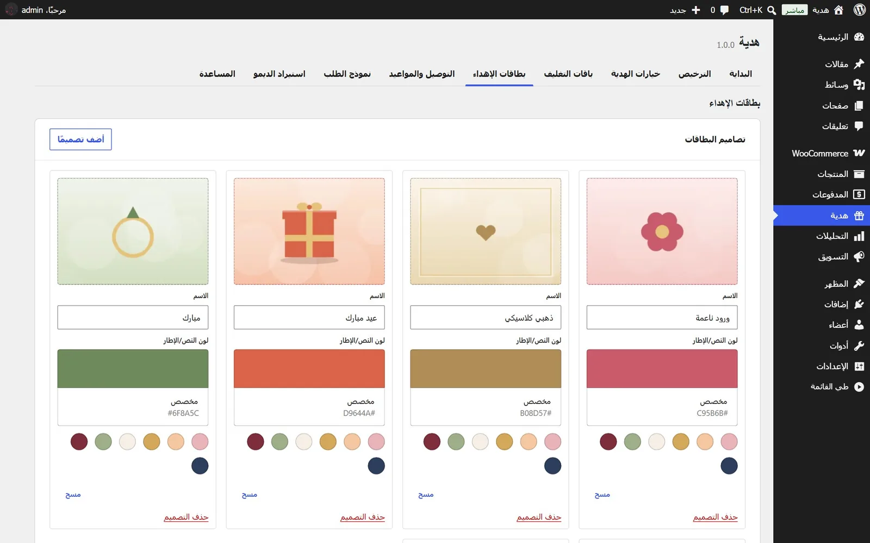This screenshot has width=870, height=543.
Task: Switch to the التوصيل والمواعيد tab
Action: click(x=422, y=74)
